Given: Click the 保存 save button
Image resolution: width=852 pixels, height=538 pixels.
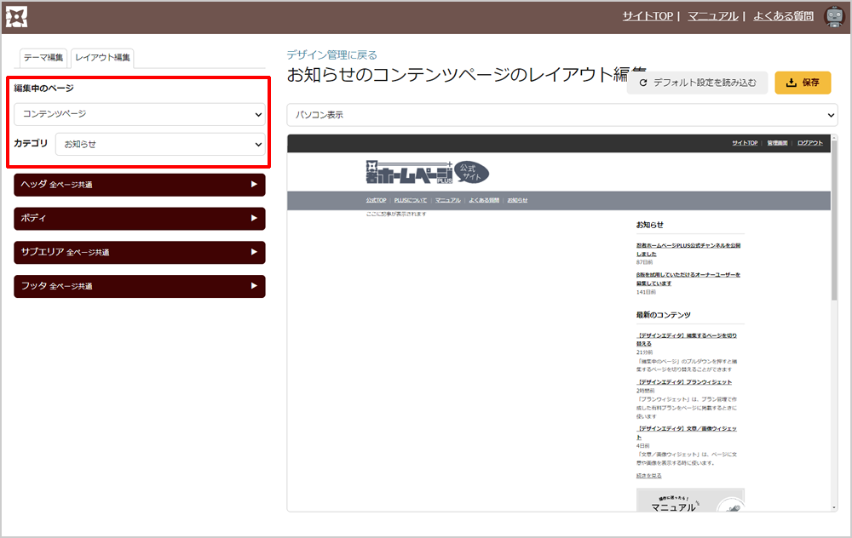Looking at the screenshot, I should click(803, 83).
